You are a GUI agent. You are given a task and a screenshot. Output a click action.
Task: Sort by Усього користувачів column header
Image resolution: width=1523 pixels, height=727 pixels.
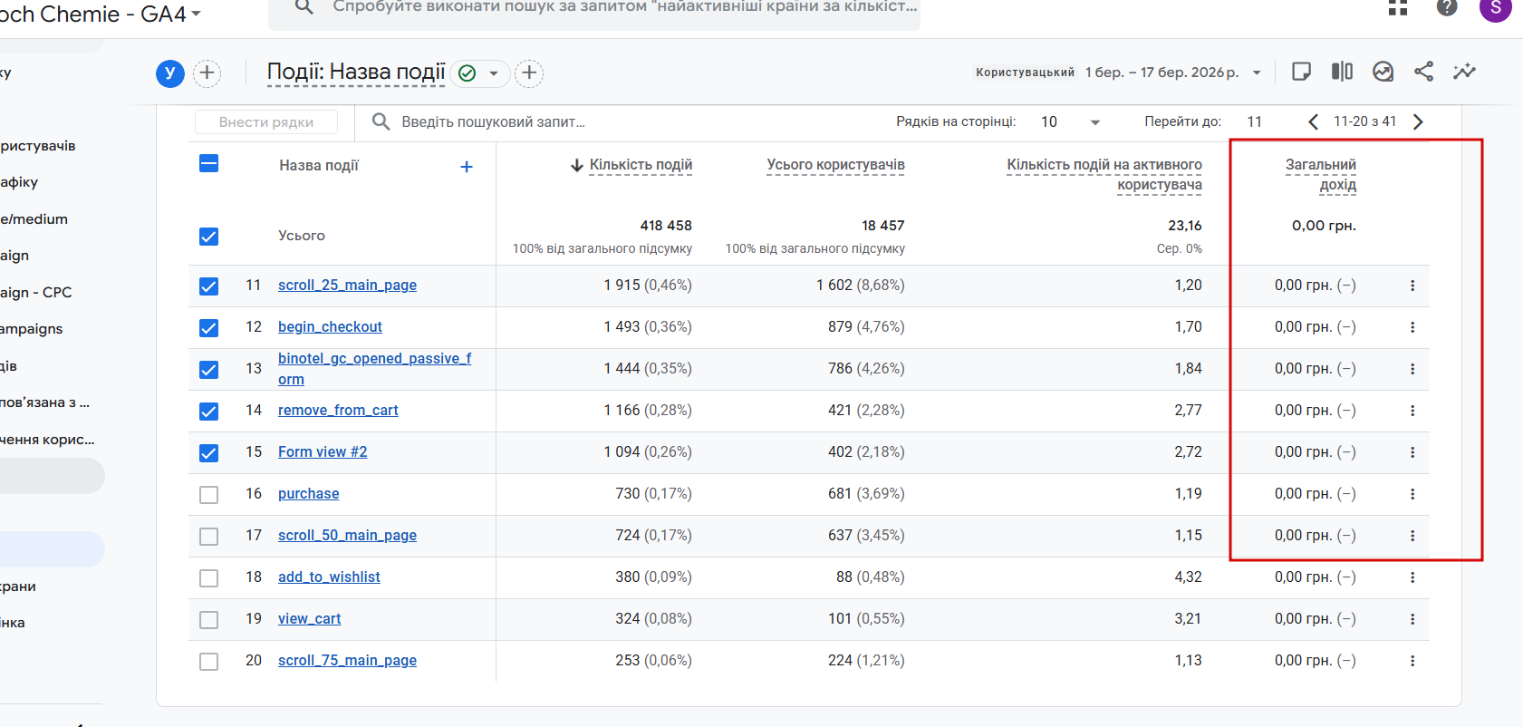click(835, 165)
